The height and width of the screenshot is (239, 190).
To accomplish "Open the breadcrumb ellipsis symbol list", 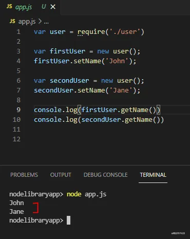I will [46, 22].
